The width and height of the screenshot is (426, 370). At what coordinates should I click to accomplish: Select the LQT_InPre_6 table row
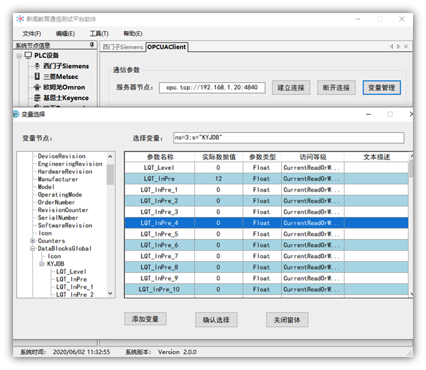pyautogui.click(x=267, y=245)
